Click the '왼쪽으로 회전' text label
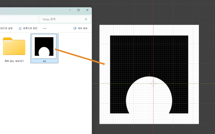The width and height of the screenshot is (215, 134). click(30, 28)
